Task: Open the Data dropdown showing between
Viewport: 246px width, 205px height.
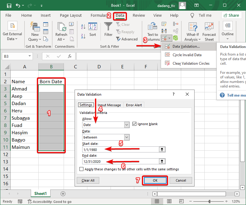Action: [x=127, y=137]
